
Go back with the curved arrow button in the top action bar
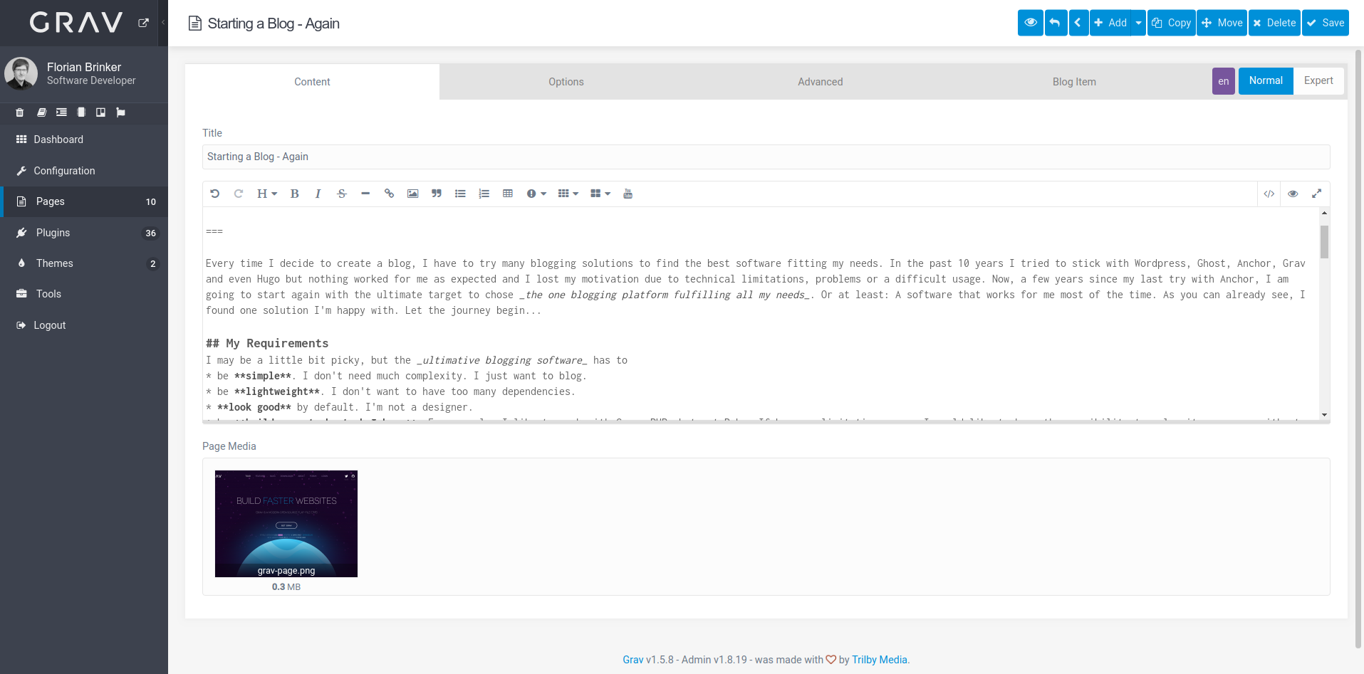[x=1055, y=23]
